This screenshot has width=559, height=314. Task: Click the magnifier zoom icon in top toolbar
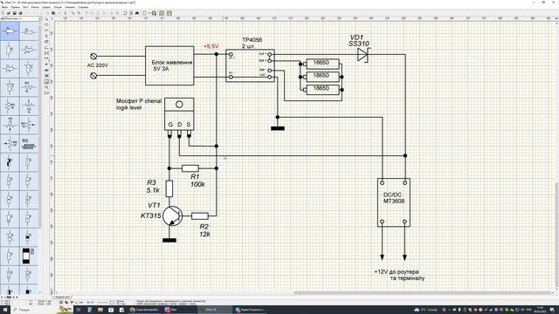[x=154, y=13]
